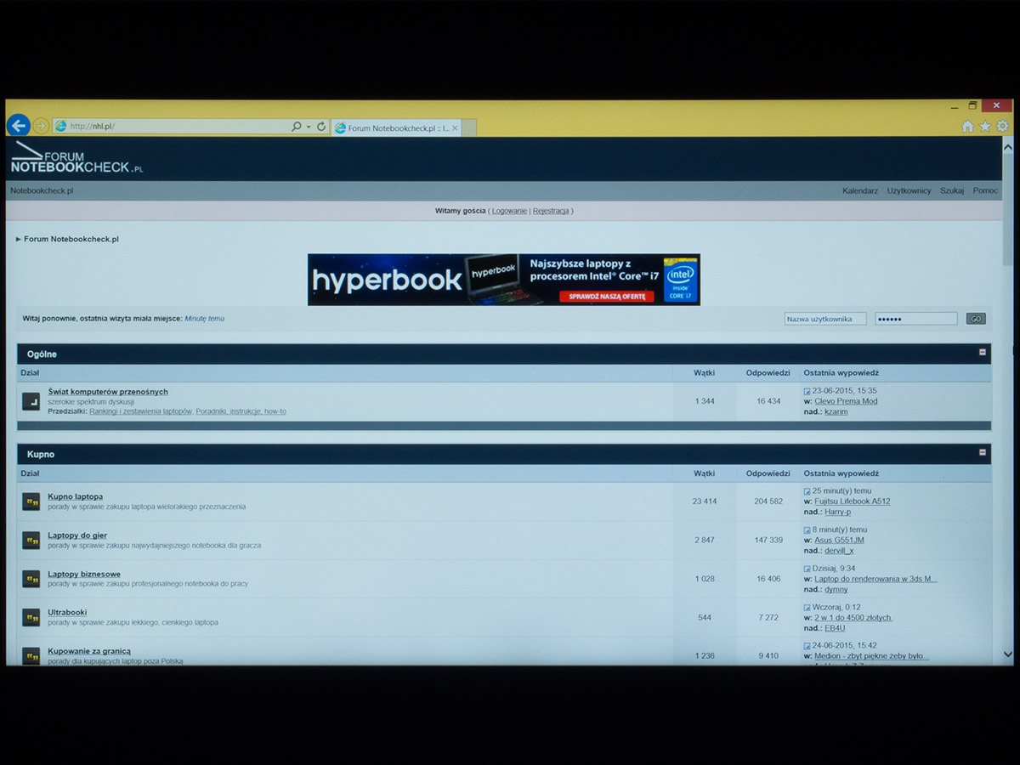
Task: View profile of user kzarim
Action: tap(836, 411)
